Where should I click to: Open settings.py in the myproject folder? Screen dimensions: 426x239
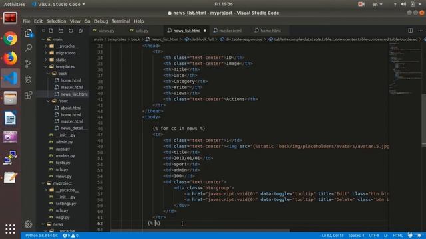66,204
